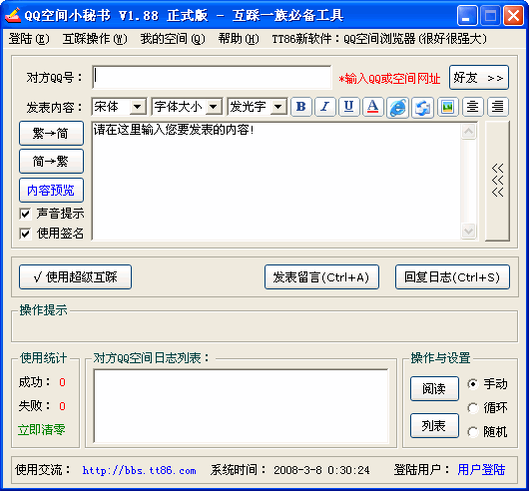529x491 pixels.
Task: Click the 立即清零 reset link
Action: click(x=42, y=429)
